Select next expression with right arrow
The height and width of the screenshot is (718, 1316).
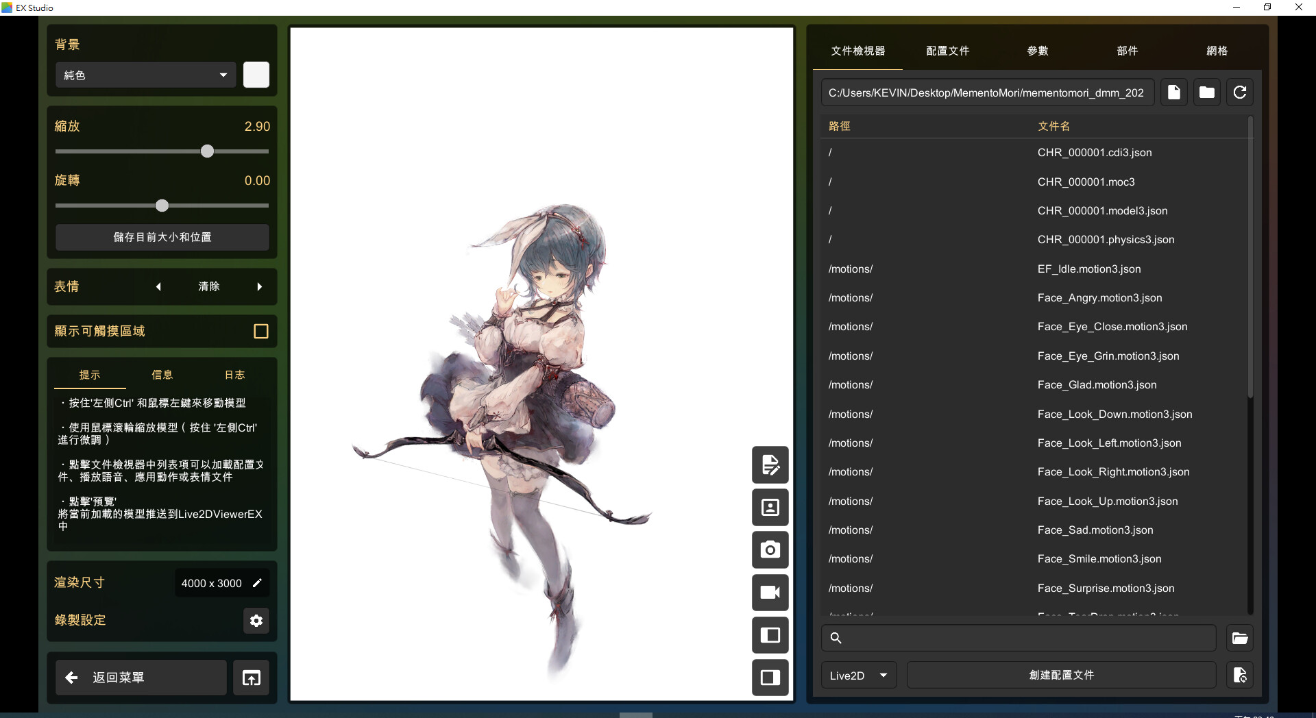[260, 287]
